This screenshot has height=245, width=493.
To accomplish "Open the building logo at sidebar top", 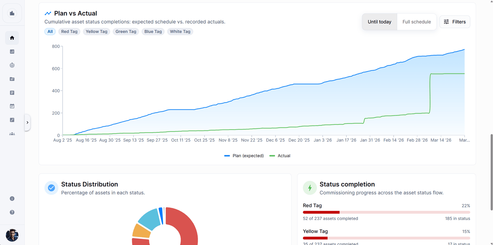I will click(x=12, y=13).
